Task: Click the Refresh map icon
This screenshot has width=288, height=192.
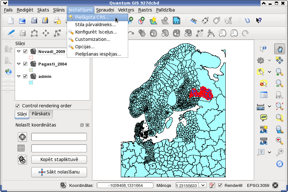Action: [279, 164]
